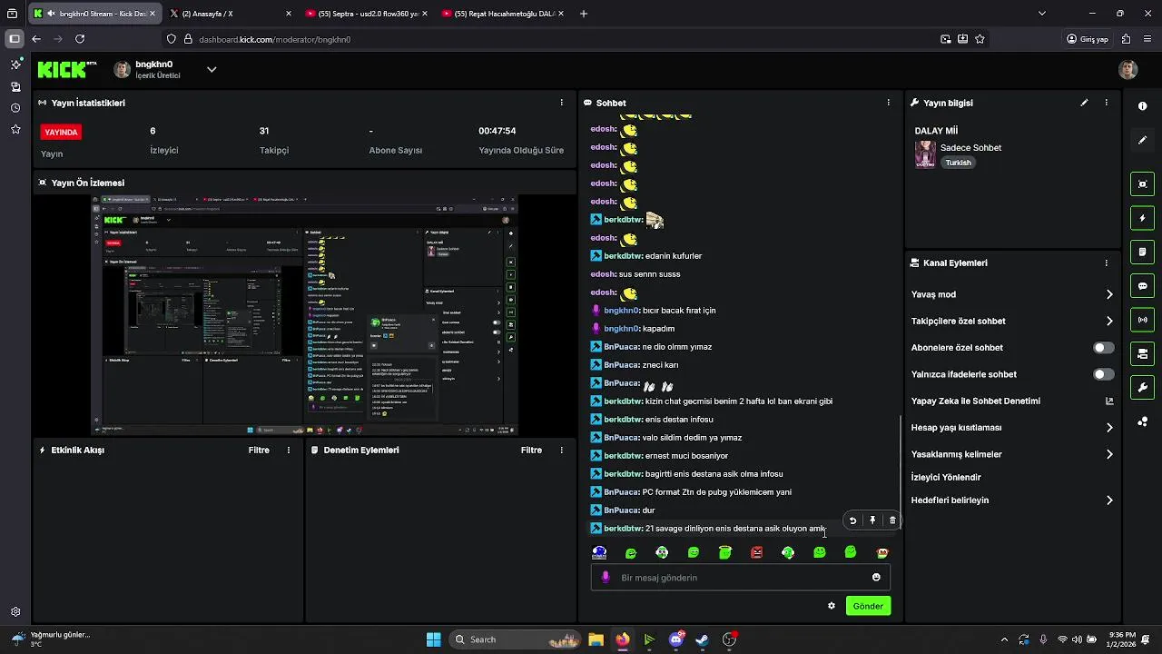The image size is (1162, 654).
Task: Switch to the Reşat Hacıahmetoğlu YouTube tab
Action: [x=501, y=14]
